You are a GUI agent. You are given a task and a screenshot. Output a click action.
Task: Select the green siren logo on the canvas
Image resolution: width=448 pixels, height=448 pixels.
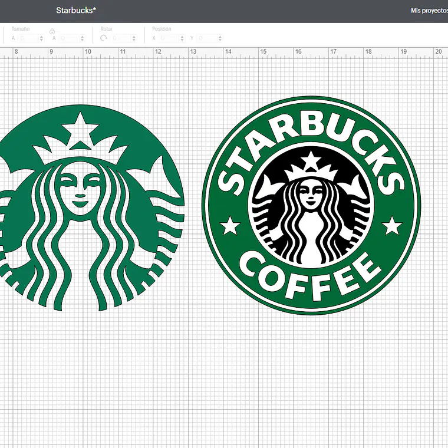click(x=91, y=208)
